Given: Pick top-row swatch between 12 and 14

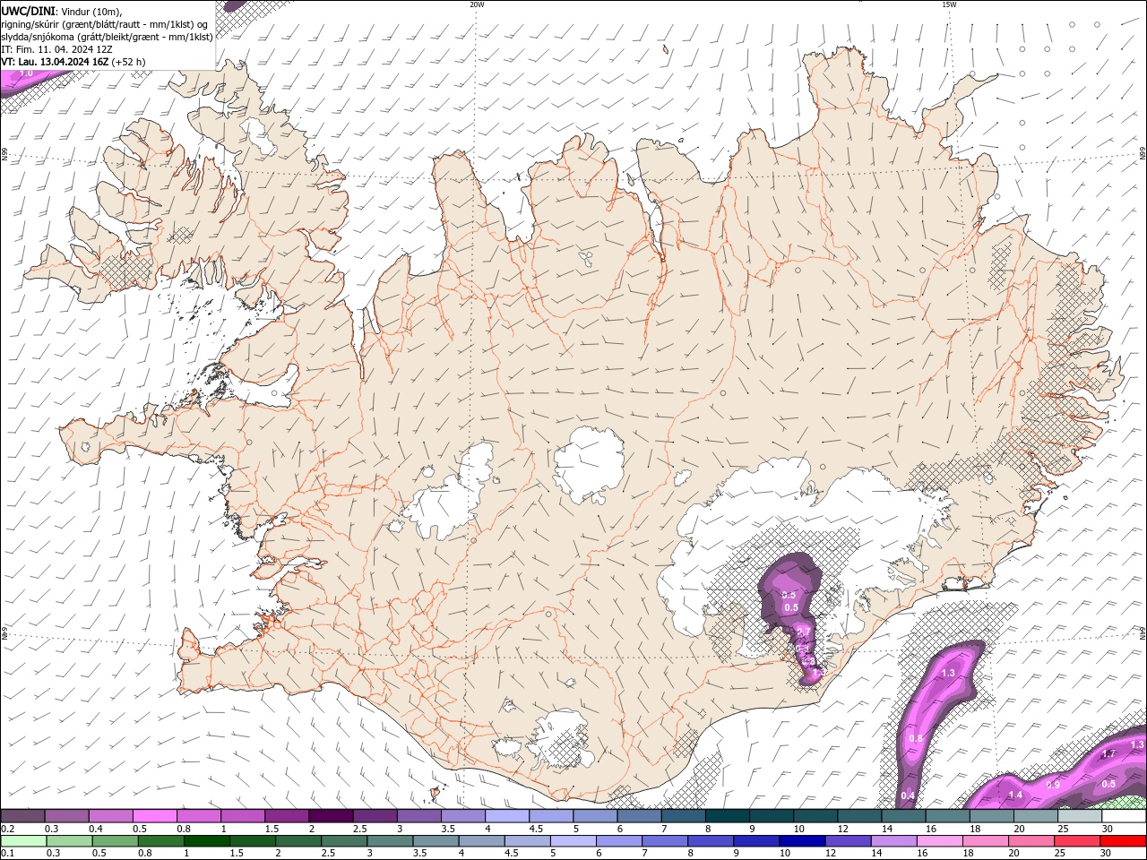Looking at the screenshot, I should [x=858, y=816].
